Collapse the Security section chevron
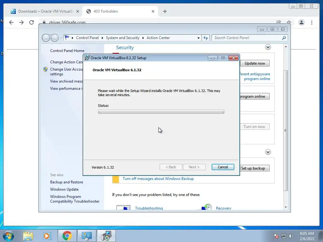323x242 pixels. 268,47
